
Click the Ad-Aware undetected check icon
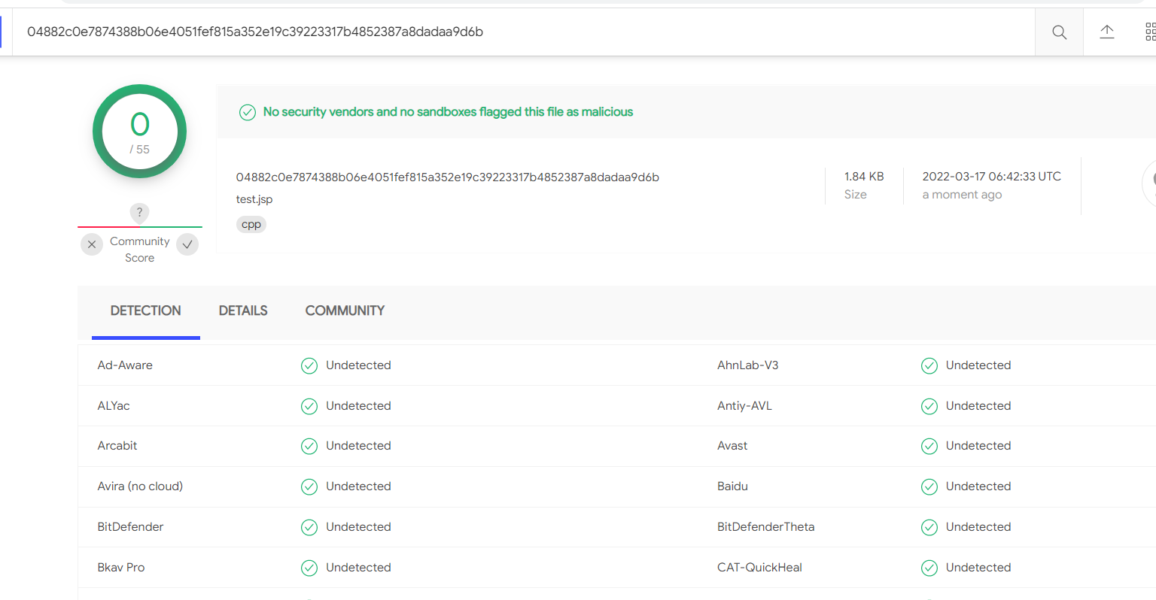309,366
